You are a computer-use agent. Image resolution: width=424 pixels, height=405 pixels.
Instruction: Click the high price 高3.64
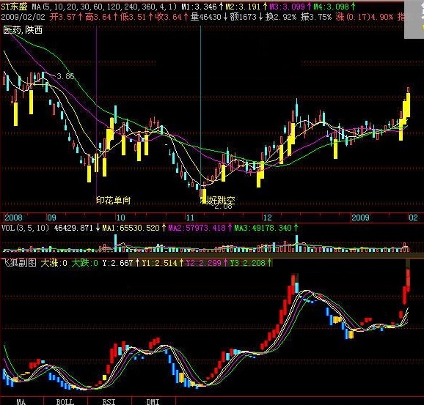pos(101,17)
